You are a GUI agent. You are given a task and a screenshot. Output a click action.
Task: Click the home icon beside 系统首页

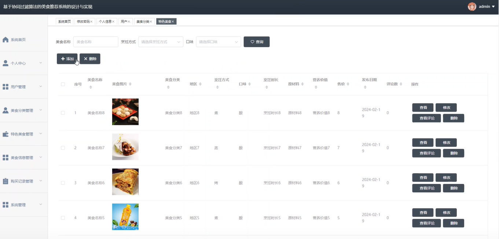pyautogui.click(x=5, y=40)
